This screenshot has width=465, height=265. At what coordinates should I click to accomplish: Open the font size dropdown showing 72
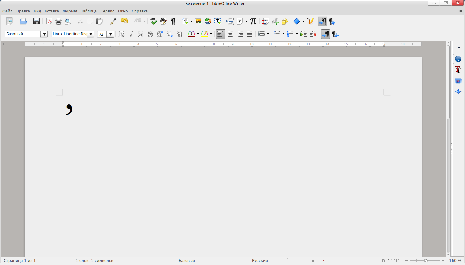(110, 34)
